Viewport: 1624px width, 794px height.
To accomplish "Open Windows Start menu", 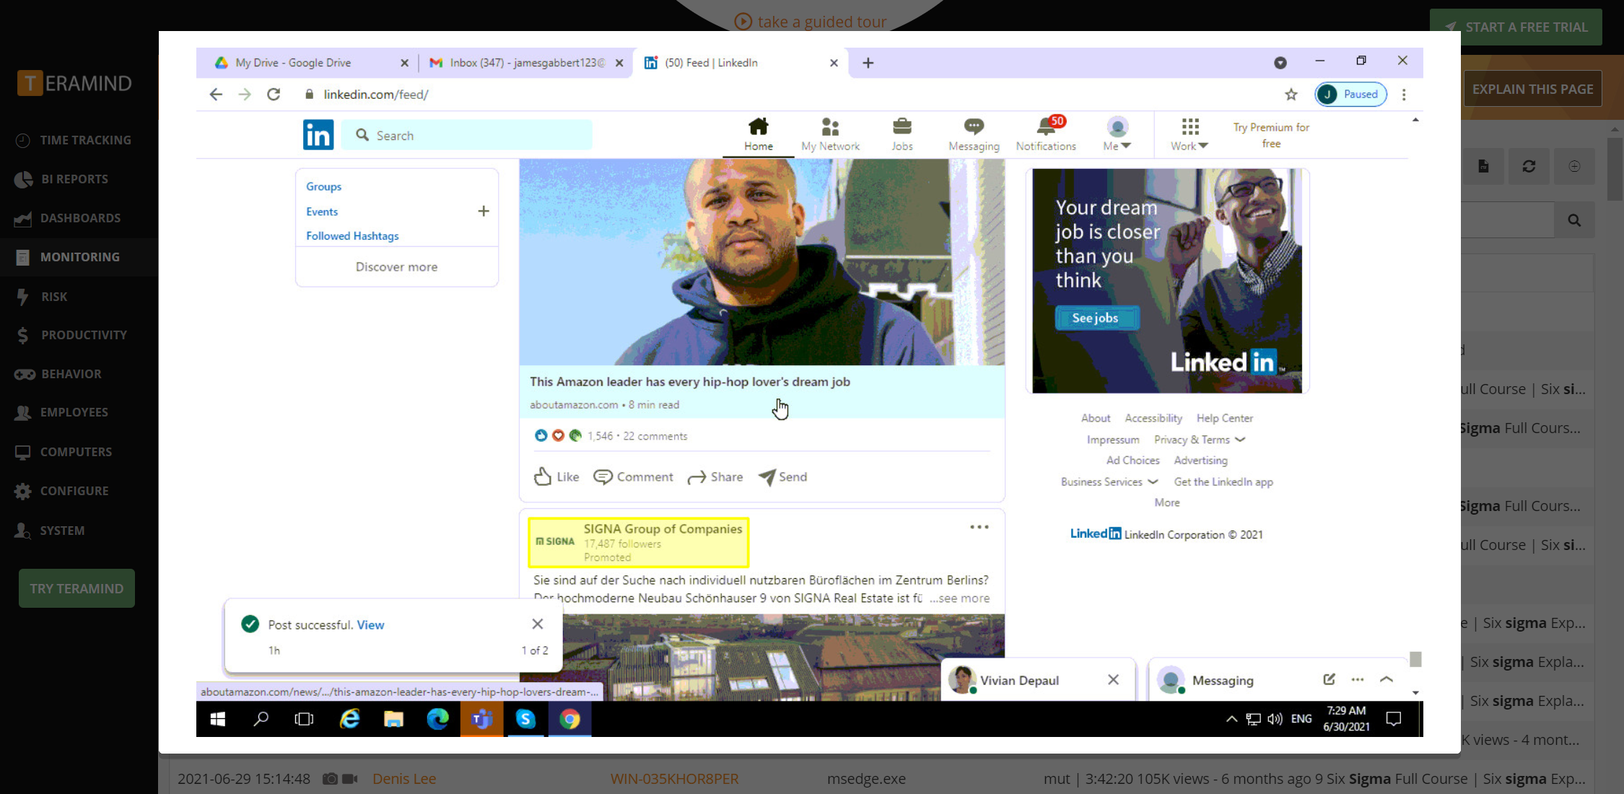I will click(x=217, y=719).
